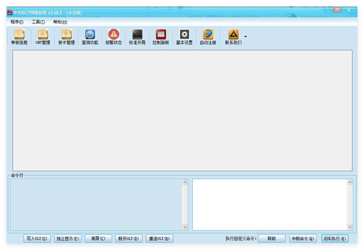364x250 pixels.
Task: Expand the toolbar overflow dropdown arrow
Action: 245,36
